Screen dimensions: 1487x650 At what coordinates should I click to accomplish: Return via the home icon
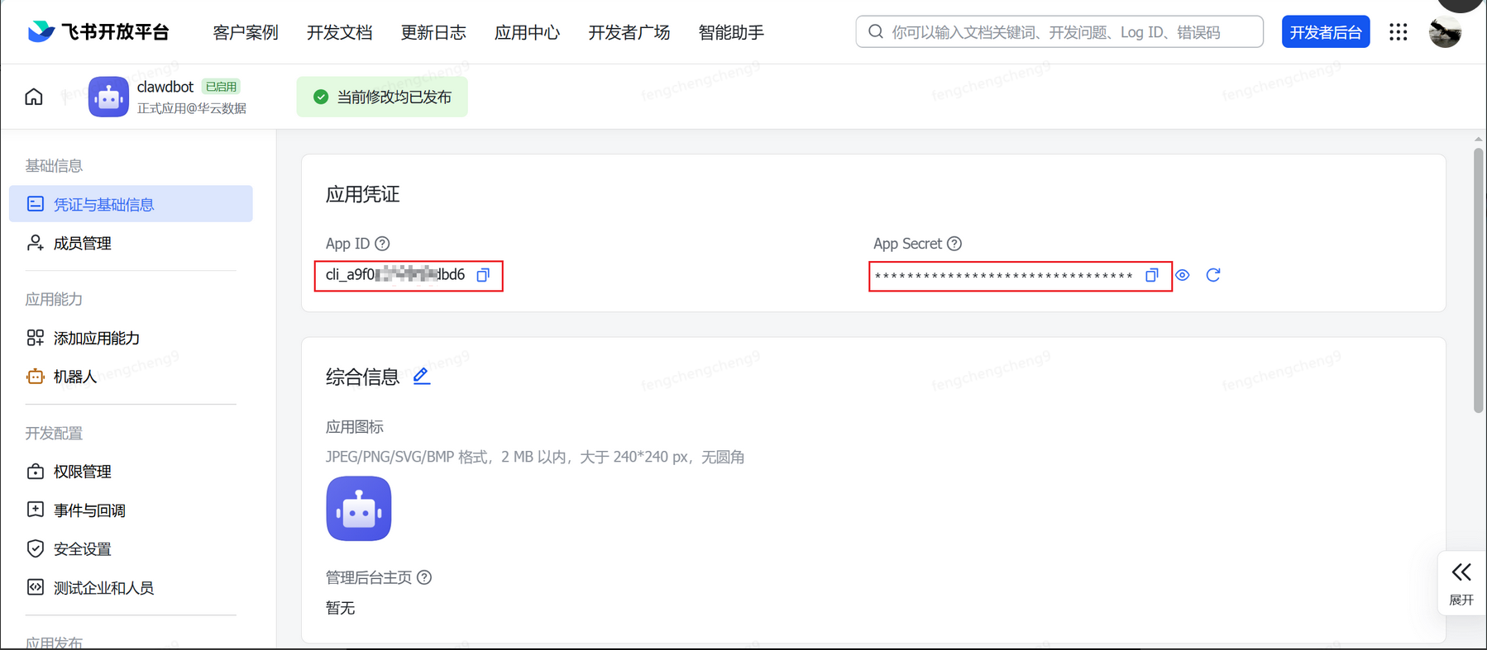point(34,97)
